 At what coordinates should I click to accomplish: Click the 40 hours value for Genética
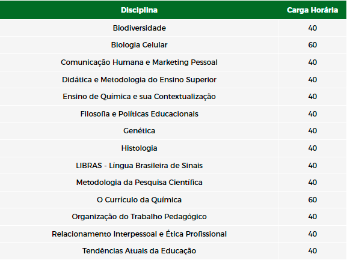point(313,131)
